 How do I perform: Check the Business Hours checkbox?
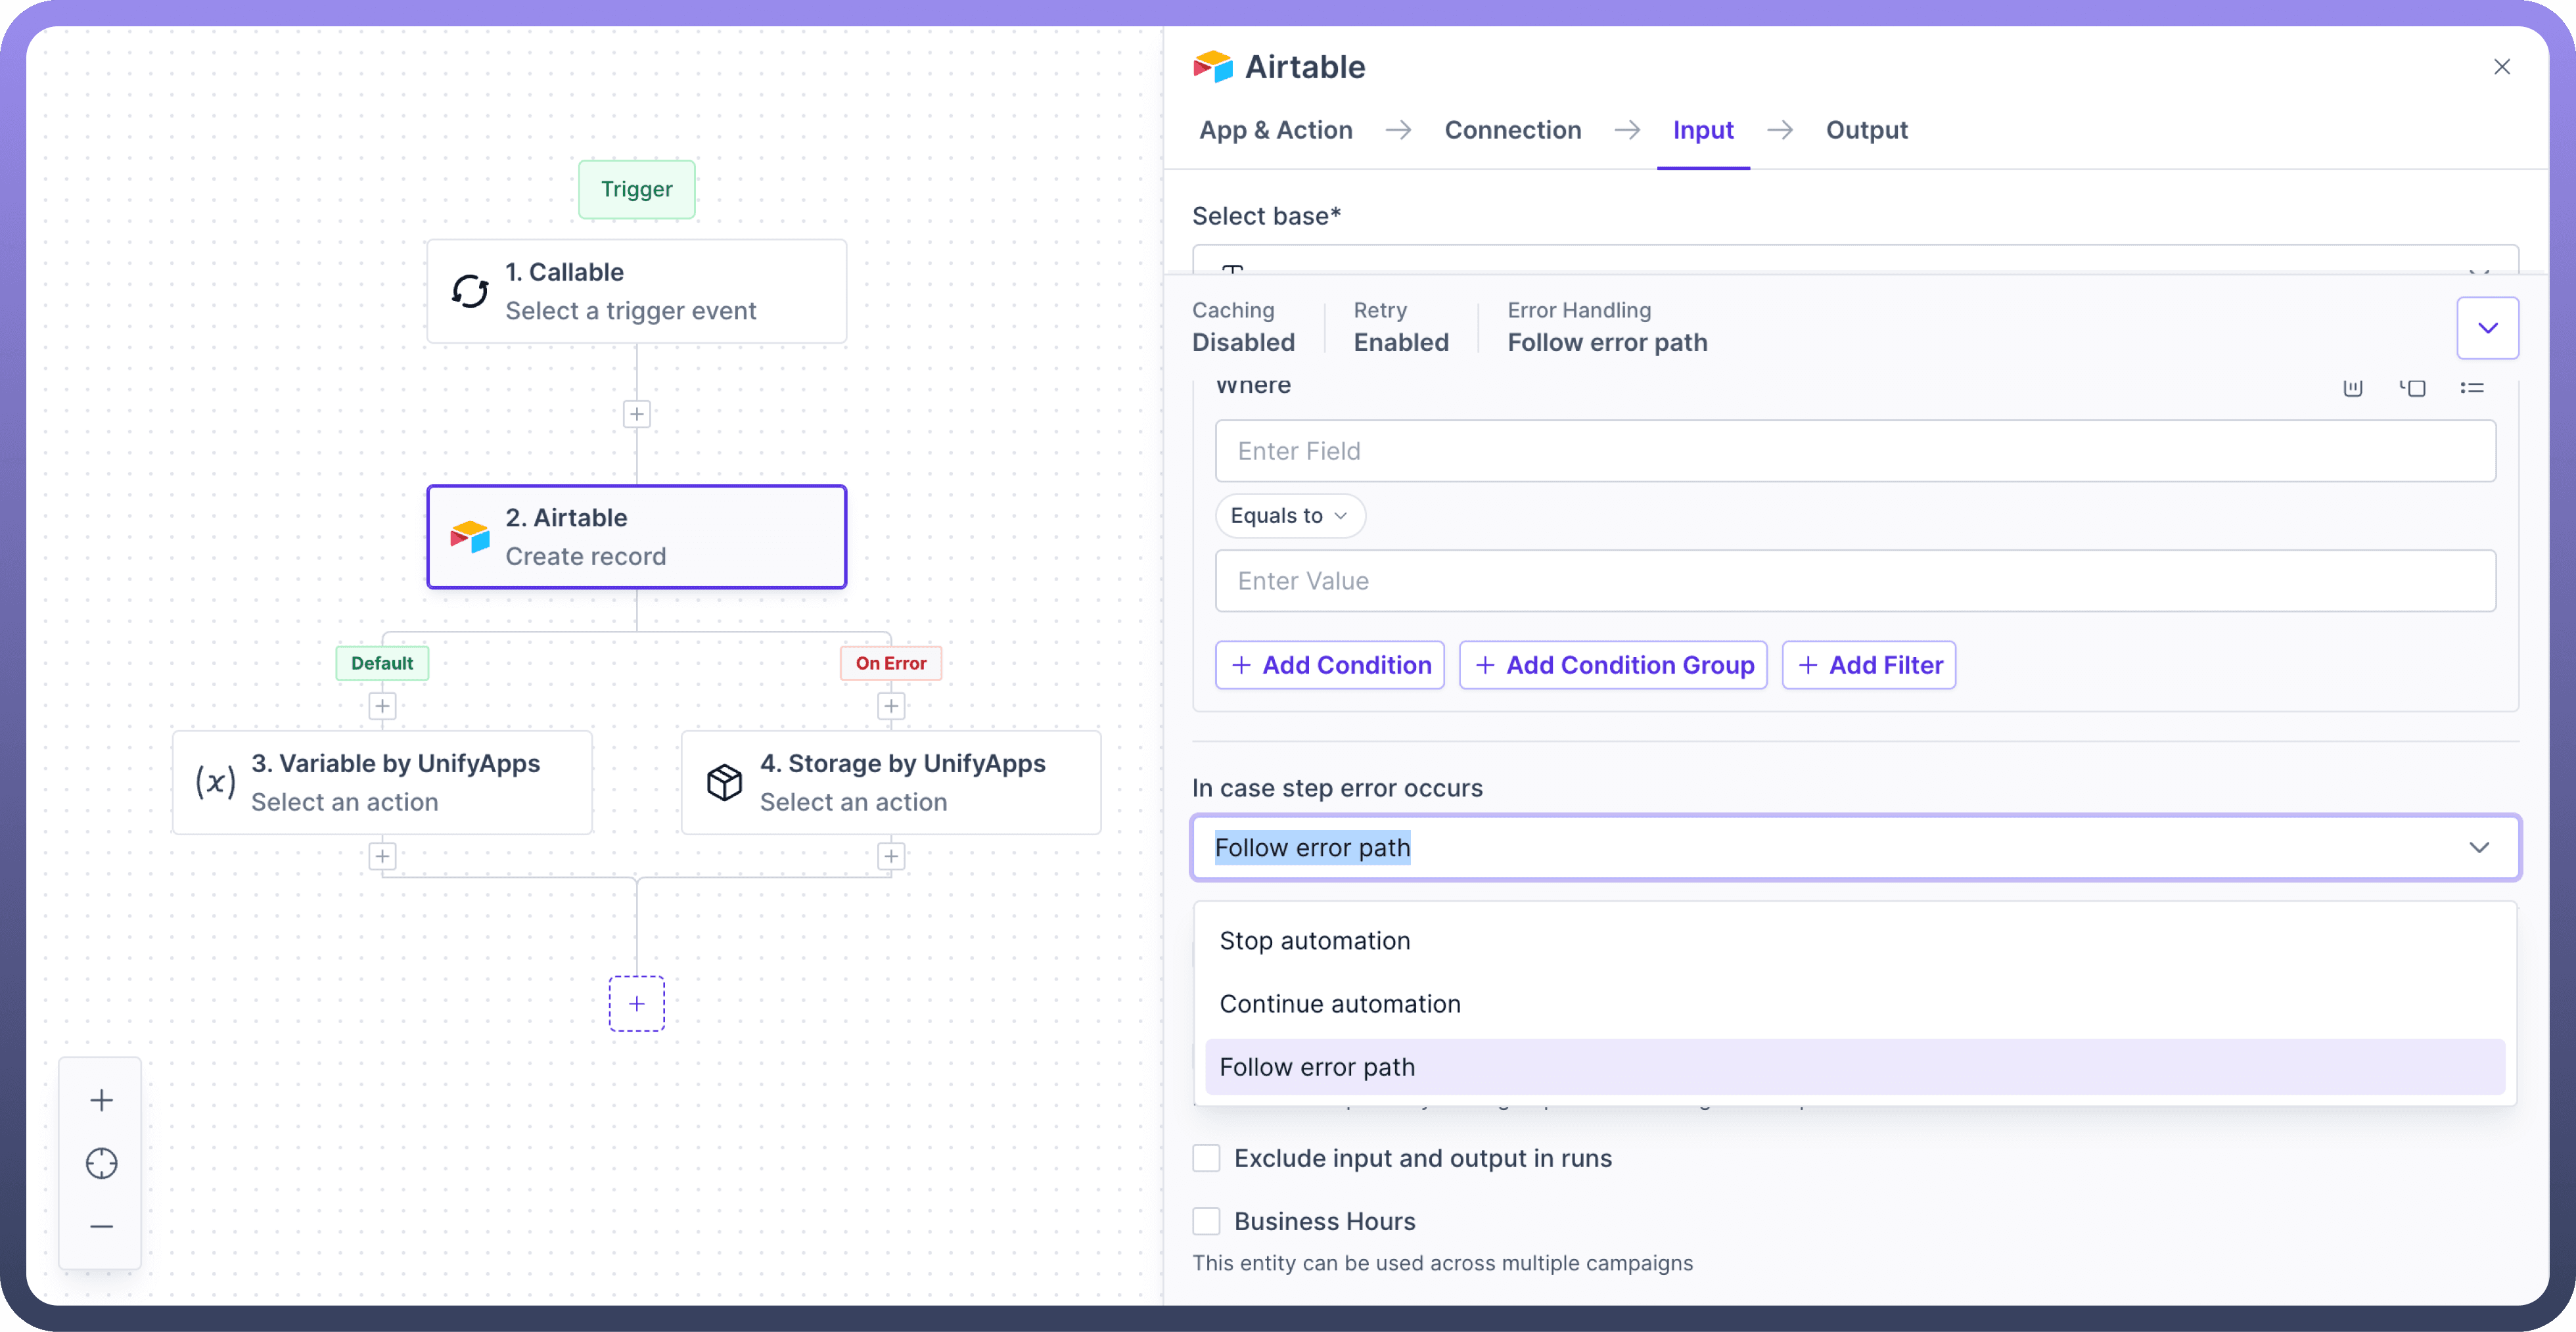click(x=1206, y=1221)
